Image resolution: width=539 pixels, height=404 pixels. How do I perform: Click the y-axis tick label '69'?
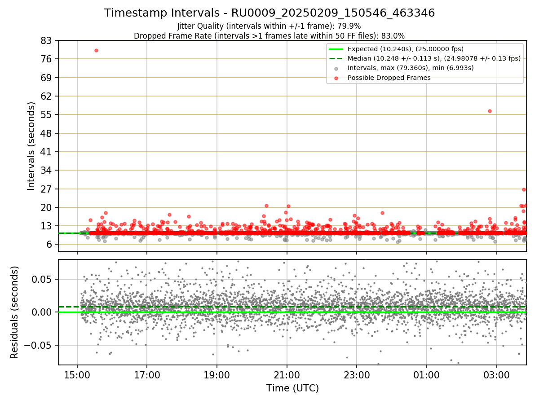(47, 78)
